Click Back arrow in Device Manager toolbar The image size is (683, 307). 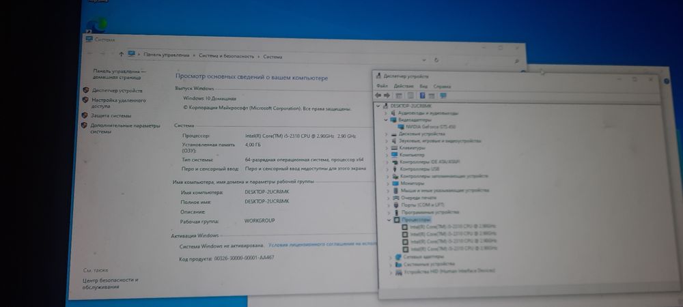click(x=378, y=96)
